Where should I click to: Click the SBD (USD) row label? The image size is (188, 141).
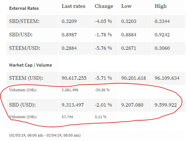coord(22,105)
